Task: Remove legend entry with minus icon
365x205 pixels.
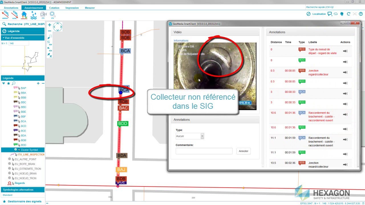Action: (43, 83)
